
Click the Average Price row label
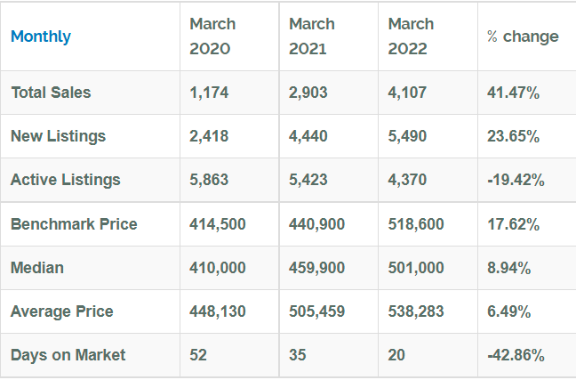(x=62, y=311)
